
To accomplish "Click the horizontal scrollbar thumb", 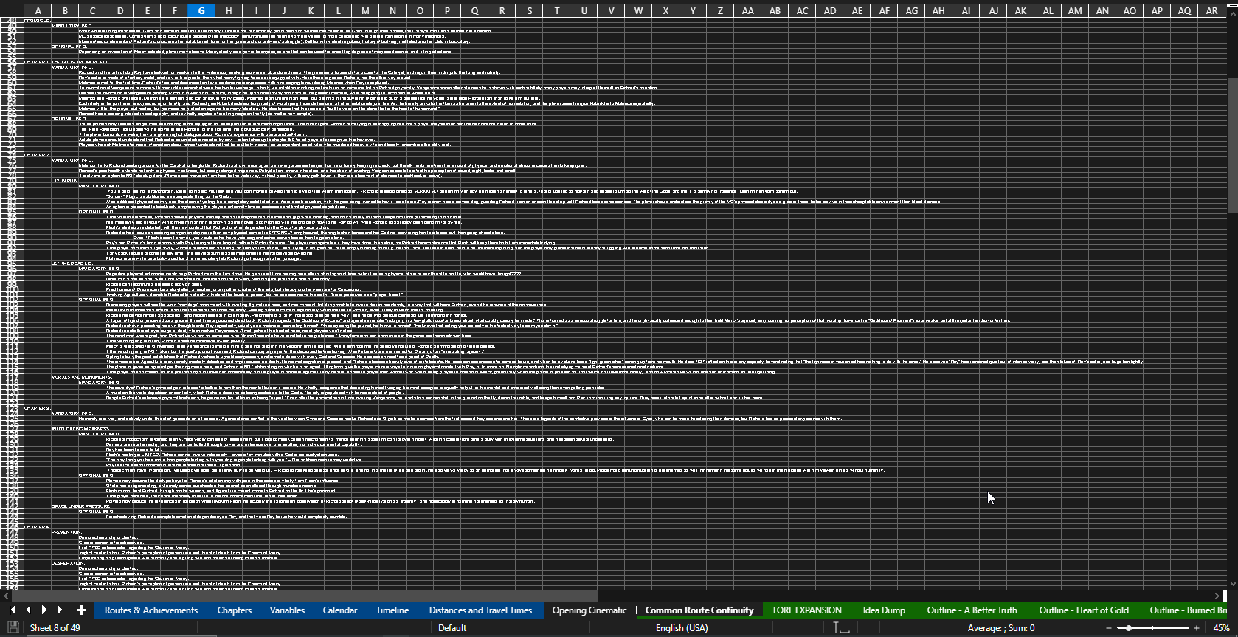I will [304, 595].
